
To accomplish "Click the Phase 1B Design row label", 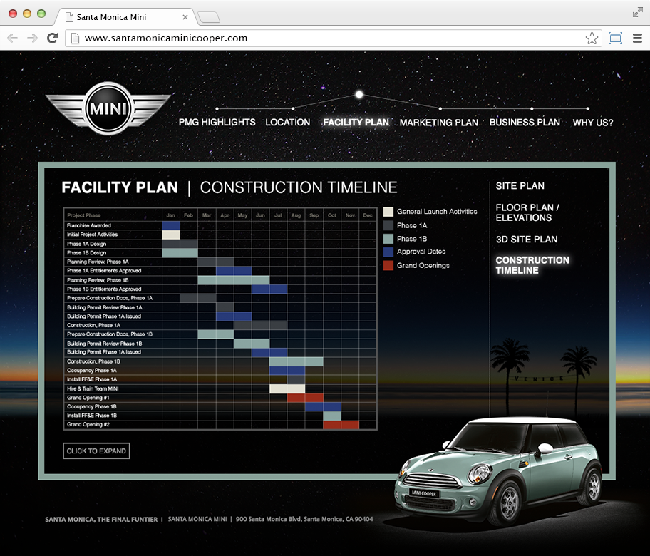I will (x=86, y=253).
